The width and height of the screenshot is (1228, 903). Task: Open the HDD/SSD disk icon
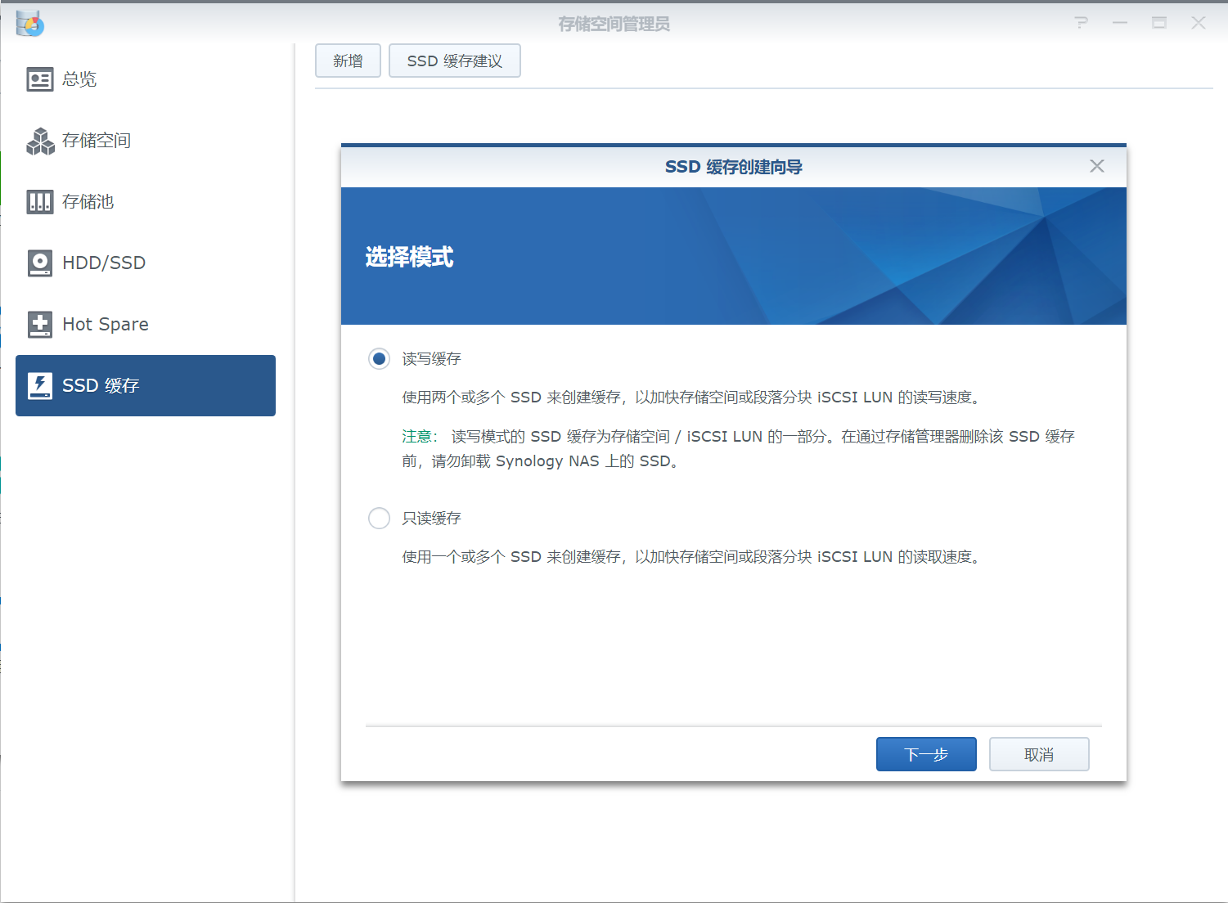40,263
